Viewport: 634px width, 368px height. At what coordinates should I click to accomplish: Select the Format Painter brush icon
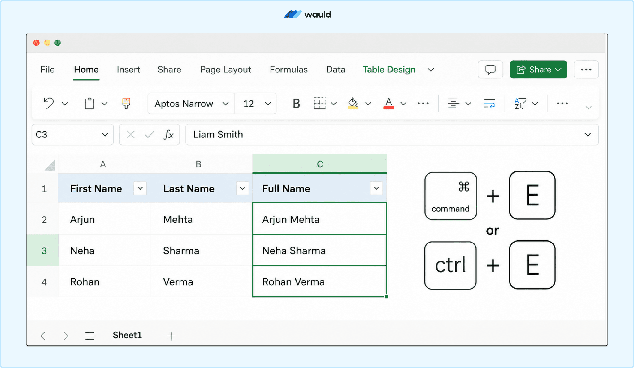[126, 103]
